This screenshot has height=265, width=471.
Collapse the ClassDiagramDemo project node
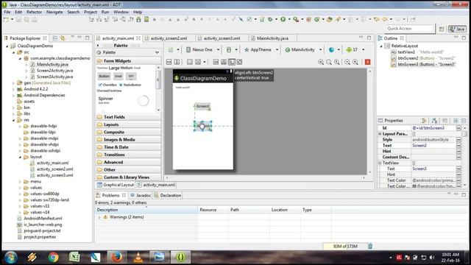pos(7,46)
